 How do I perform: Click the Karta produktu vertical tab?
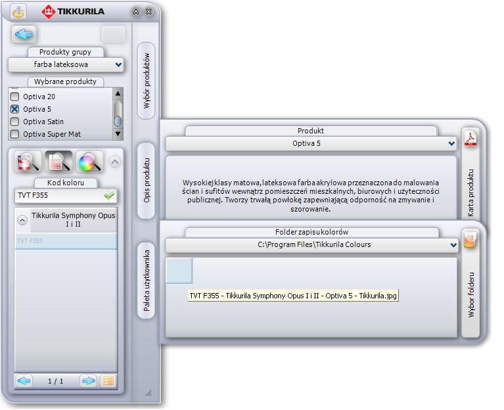coord(470,193)
